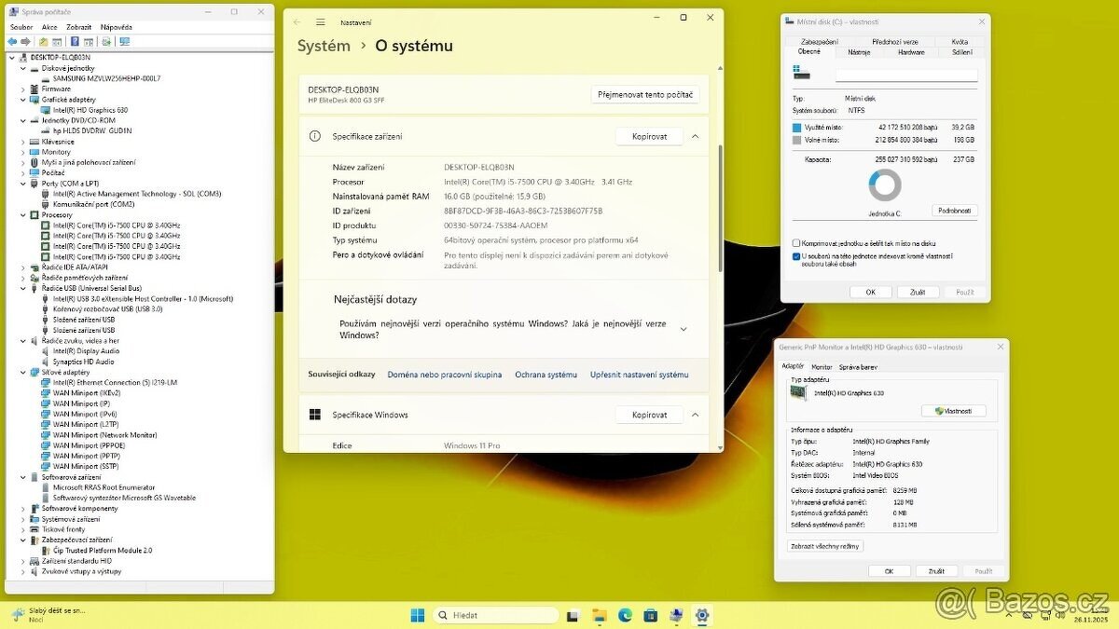Click the hidden icons chevron in system tray

1009,615
